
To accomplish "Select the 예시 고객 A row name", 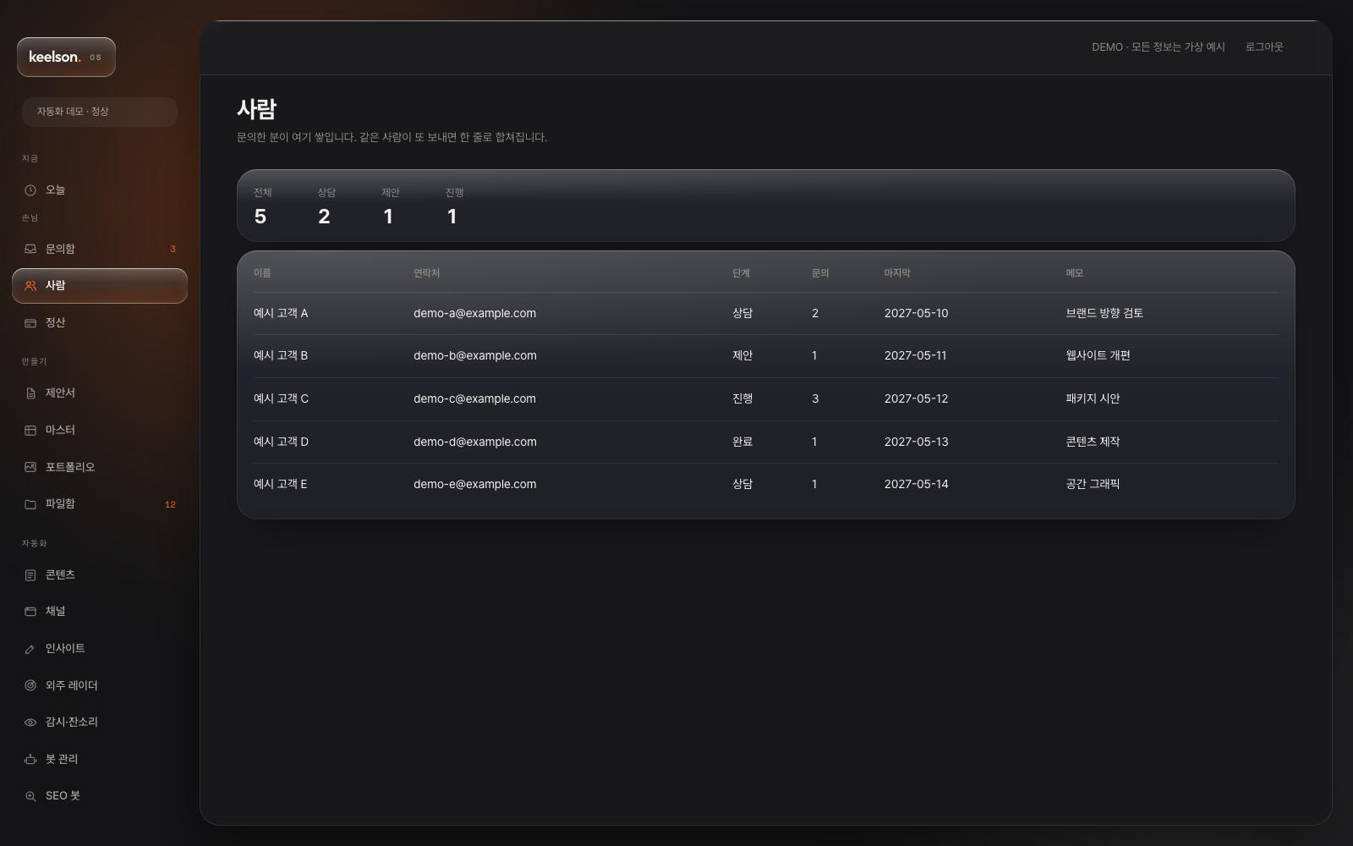I will tap(281, 313).
